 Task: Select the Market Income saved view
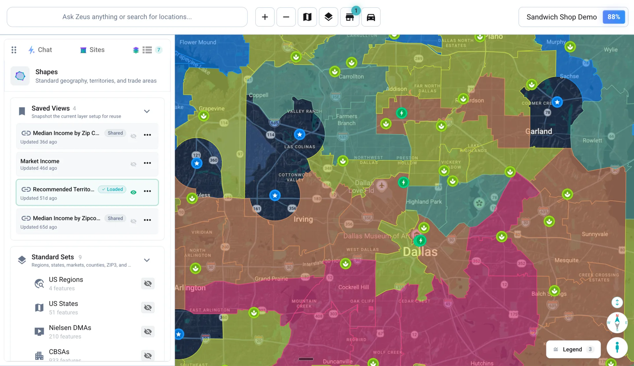tap(87, 164)
